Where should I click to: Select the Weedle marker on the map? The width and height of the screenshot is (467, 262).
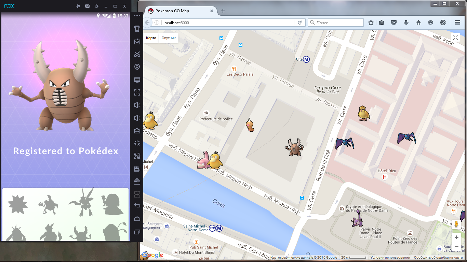pyautogui.click(x=250, y=125)
